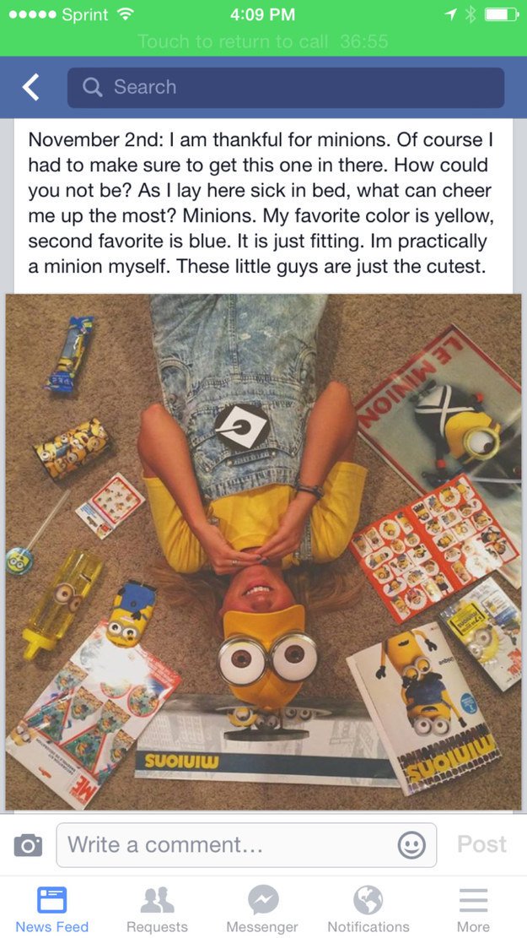Tap the Wi-Fi icon next to Sprint
The width and height of the screenshot is (527, 938).
coord(125,14)
